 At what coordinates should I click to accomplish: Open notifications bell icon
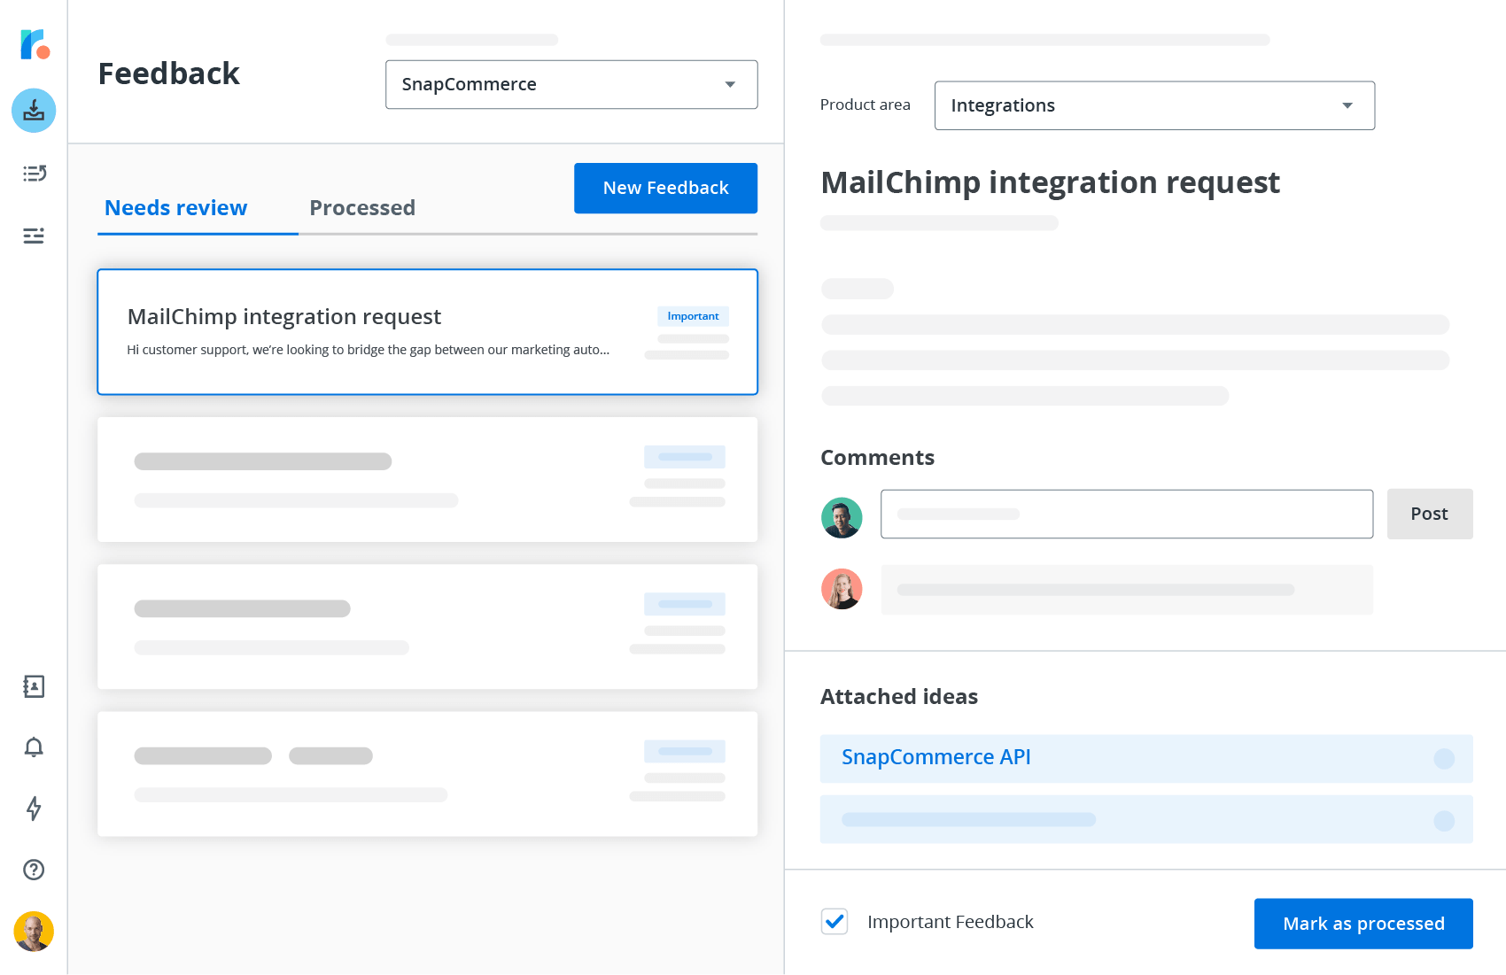[34, 747]
